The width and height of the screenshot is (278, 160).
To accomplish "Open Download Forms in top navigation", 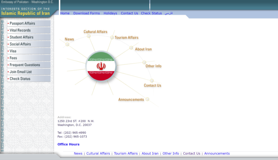I will pyautogui.click(x=86, y=13).
